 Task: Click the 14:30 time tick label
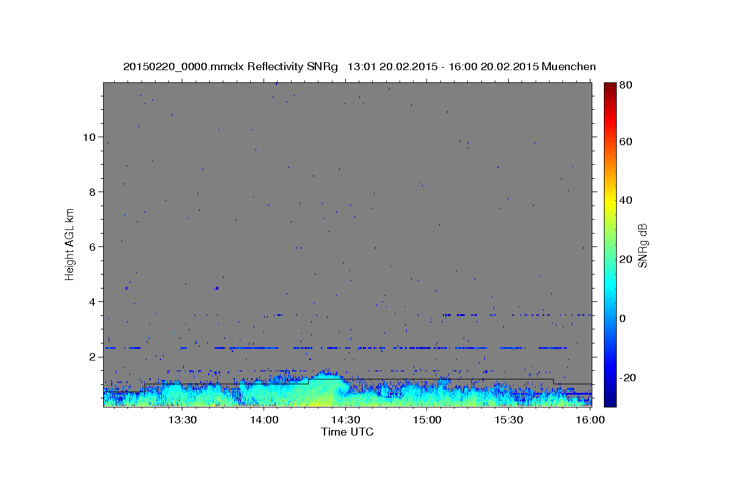346,420
